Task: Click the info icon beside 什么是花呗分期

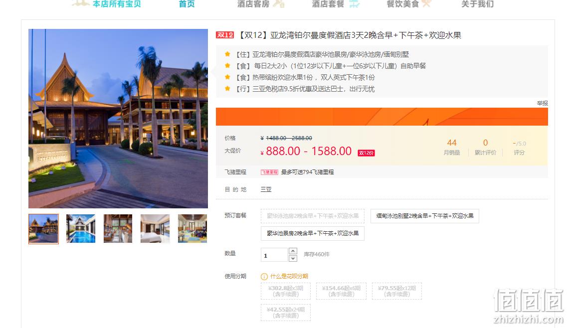Action: [x=264, y=276]
